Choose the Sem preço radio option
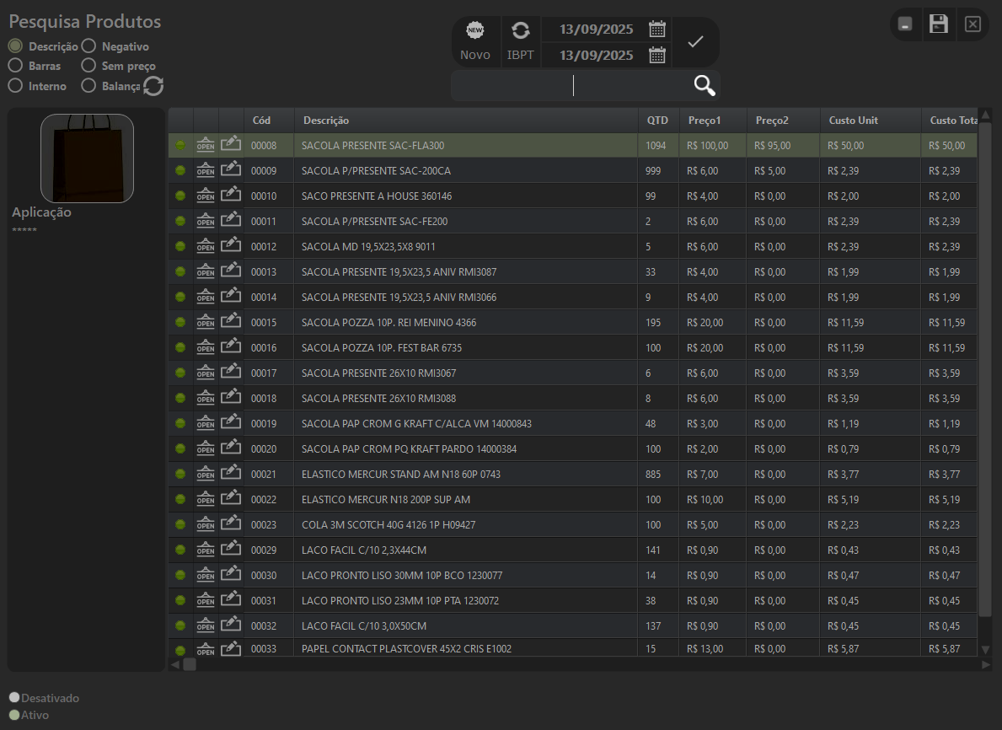 (88, 66)
